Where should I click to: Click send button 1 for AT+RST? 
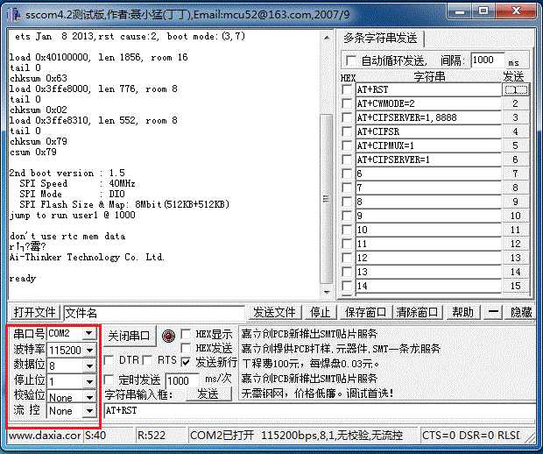click(x=516, y=89)
